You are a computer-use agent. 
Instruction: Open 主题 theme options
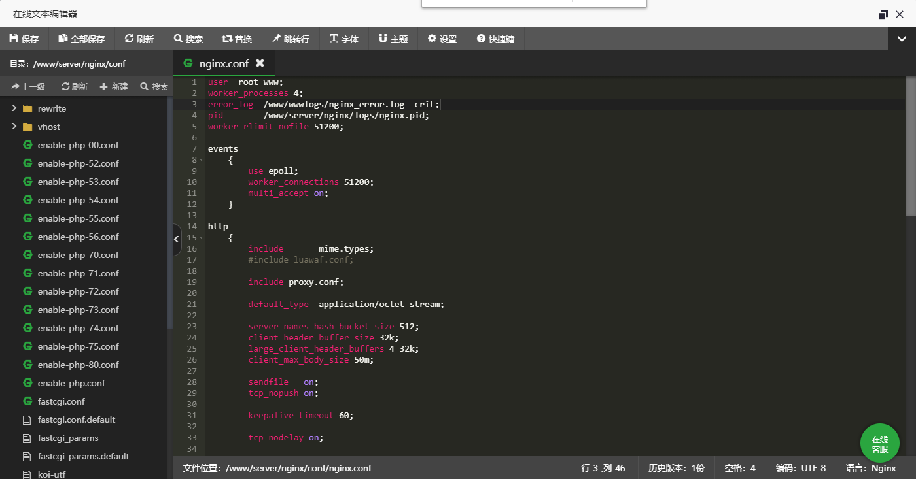coord(393,39)
